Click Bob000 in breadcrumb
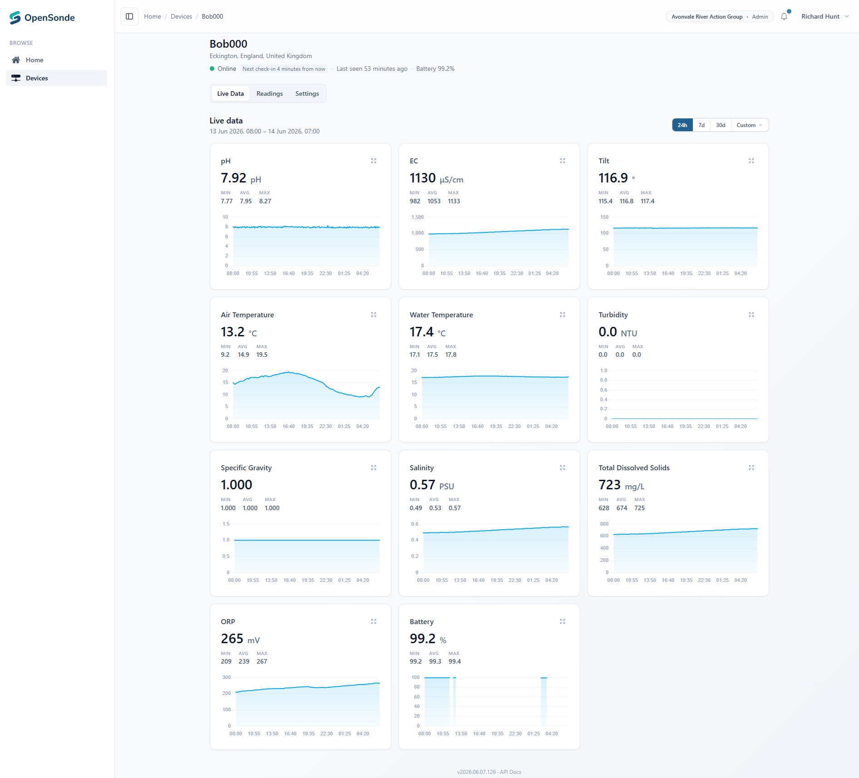This screenshot has width=859, height=778. click(212, 16)
